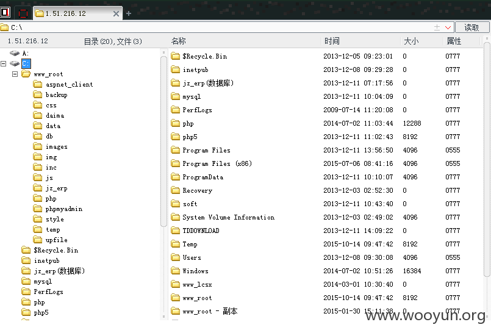Collapse the C: drive node
This screenshot has height=333, width=491.
(4, 63)
